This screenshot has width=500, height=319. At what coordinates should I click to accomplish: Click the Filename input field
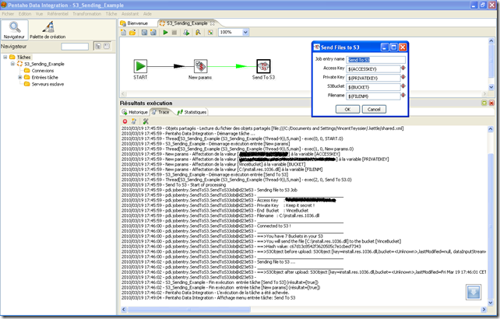click(x=373, y=96)
